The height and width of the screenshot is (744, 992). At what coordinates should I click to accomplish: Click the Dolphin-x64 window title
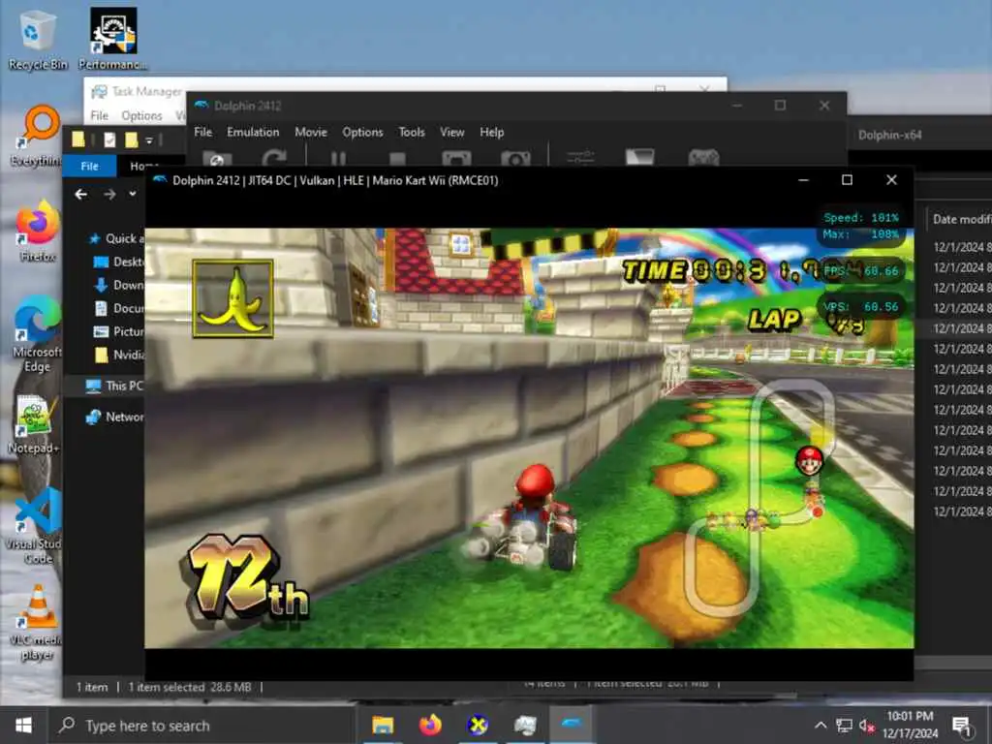[889, 135]
